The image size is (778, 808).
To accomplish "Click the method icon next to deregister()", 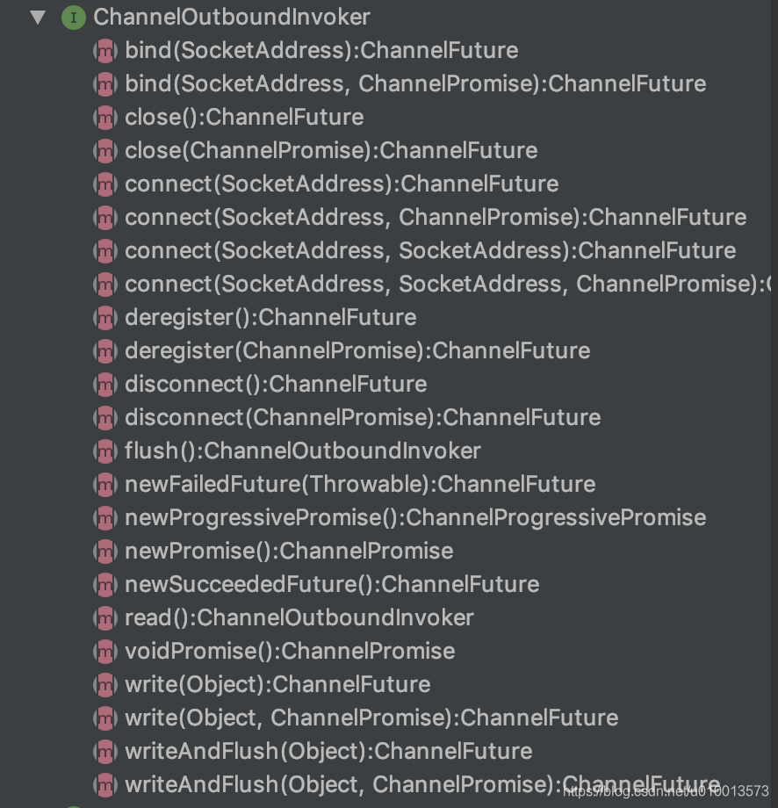I will [105, 317].
